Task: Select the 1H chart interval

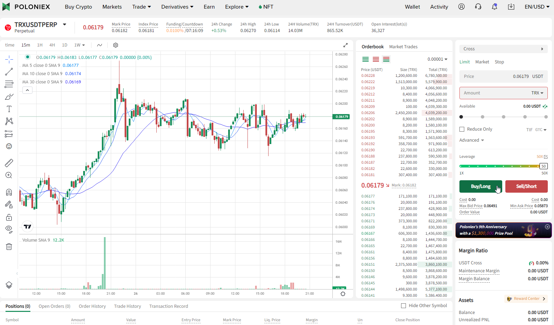Action: [x=40, y=45]
